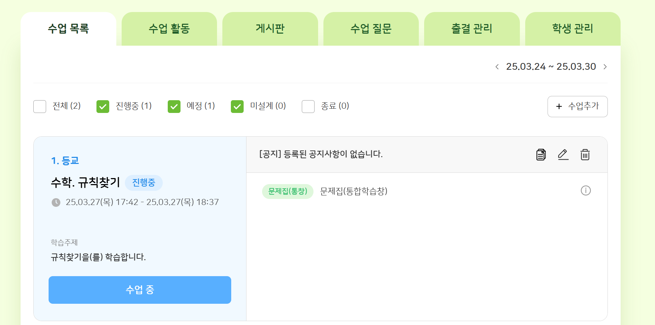Enable the 종료 (0) filter checkbox
This screenshot has width=655, height=325.
308,107
